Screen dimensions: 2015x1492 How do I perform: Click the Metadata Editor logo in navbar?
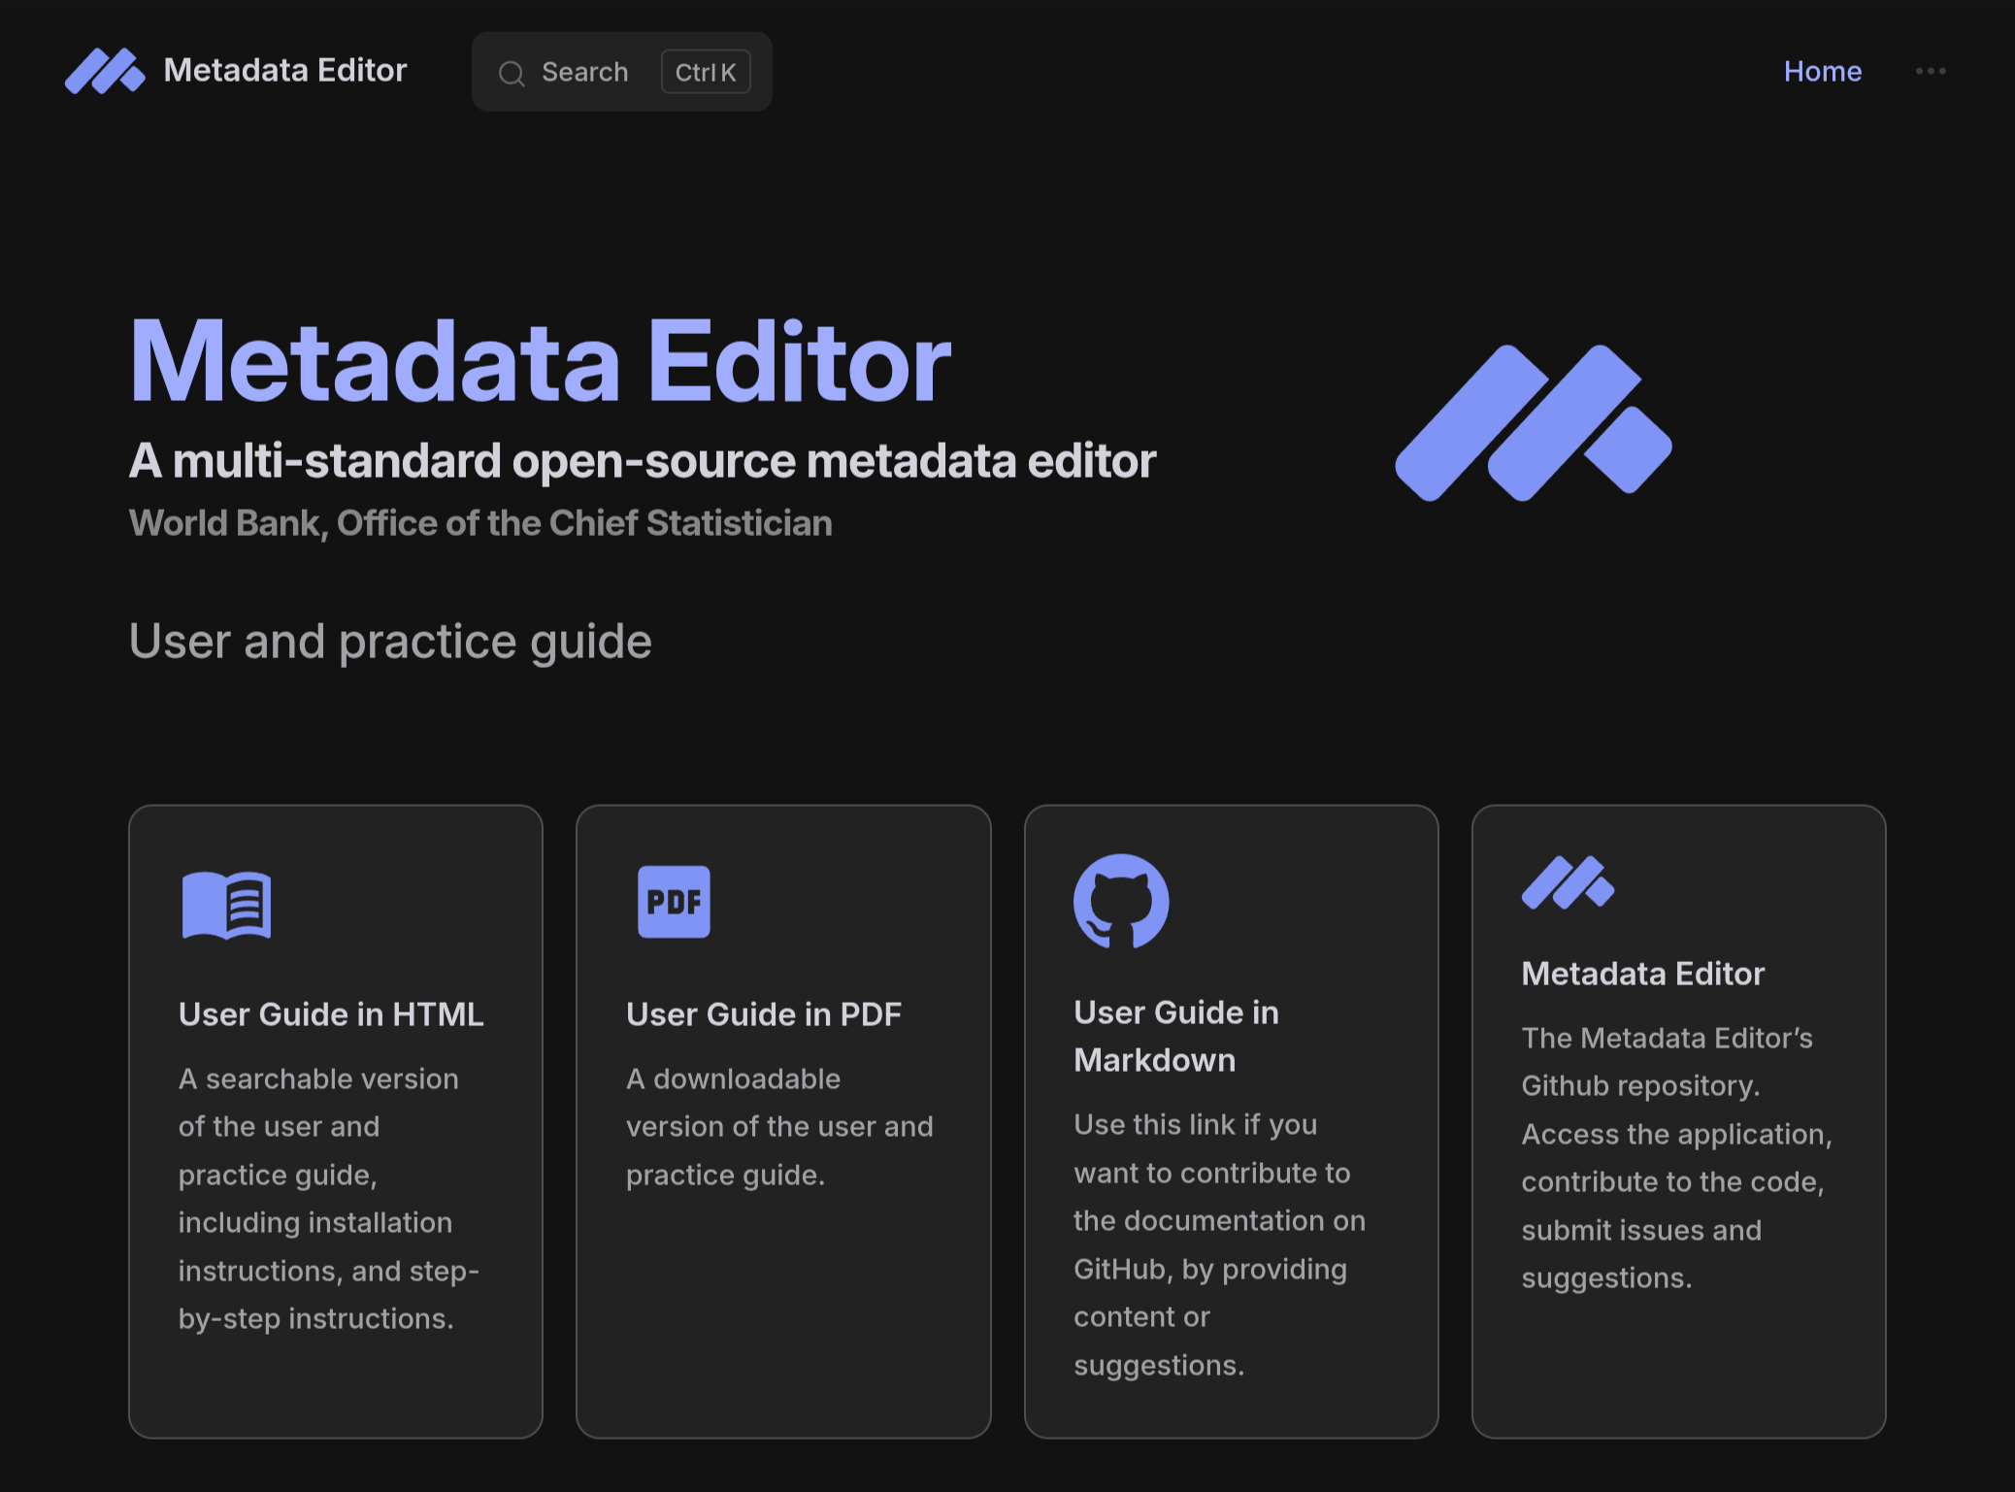coord(105,71)
